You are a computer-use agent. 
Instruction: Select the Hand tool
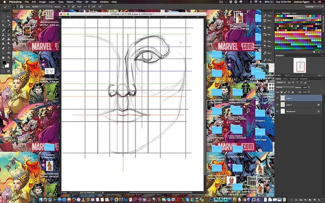coord(3,58)
